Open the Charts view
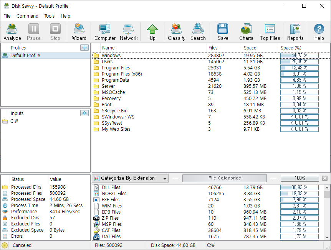This screenshot has height=250, width=331. [x=246, y=32]
